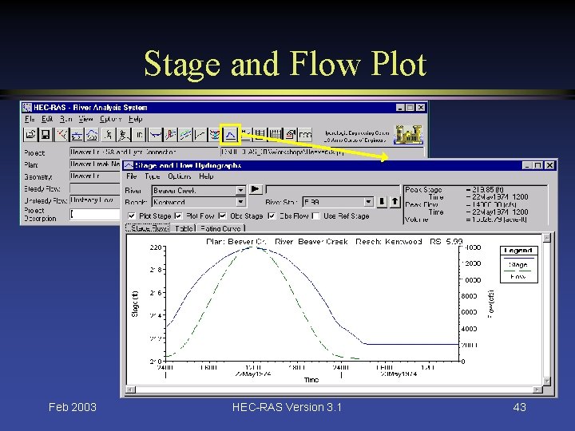Click the Stage and Flow Hydrographs toolbar icon
Viewport: 575px width, 431px height.
click(230, 135)
